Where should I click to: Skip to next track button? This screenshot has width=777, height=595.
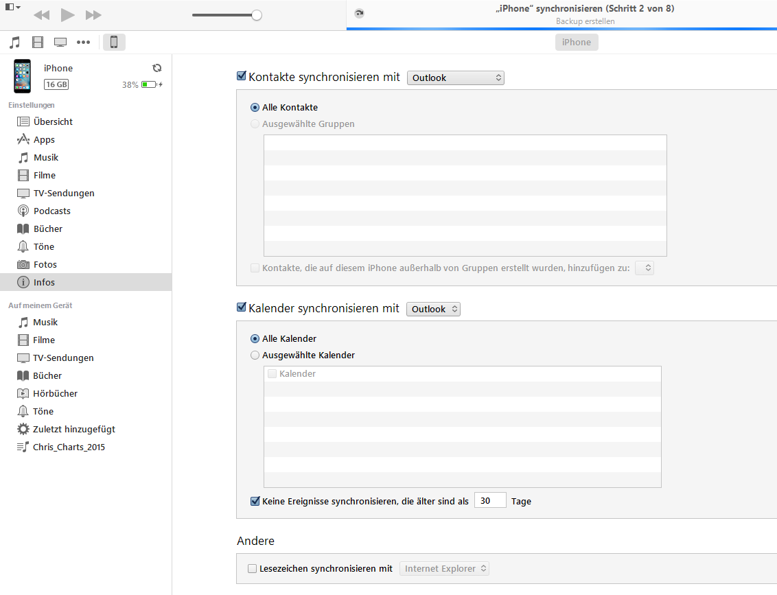point(93,15)
